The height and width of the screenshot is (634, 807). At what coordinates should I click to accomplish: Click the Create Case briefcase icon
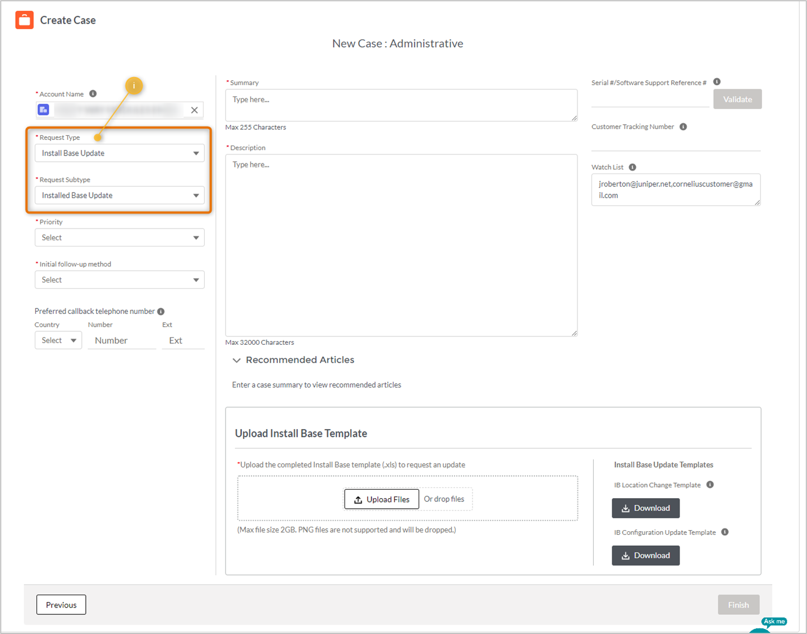pyautogui.click(x=24, y=20)
